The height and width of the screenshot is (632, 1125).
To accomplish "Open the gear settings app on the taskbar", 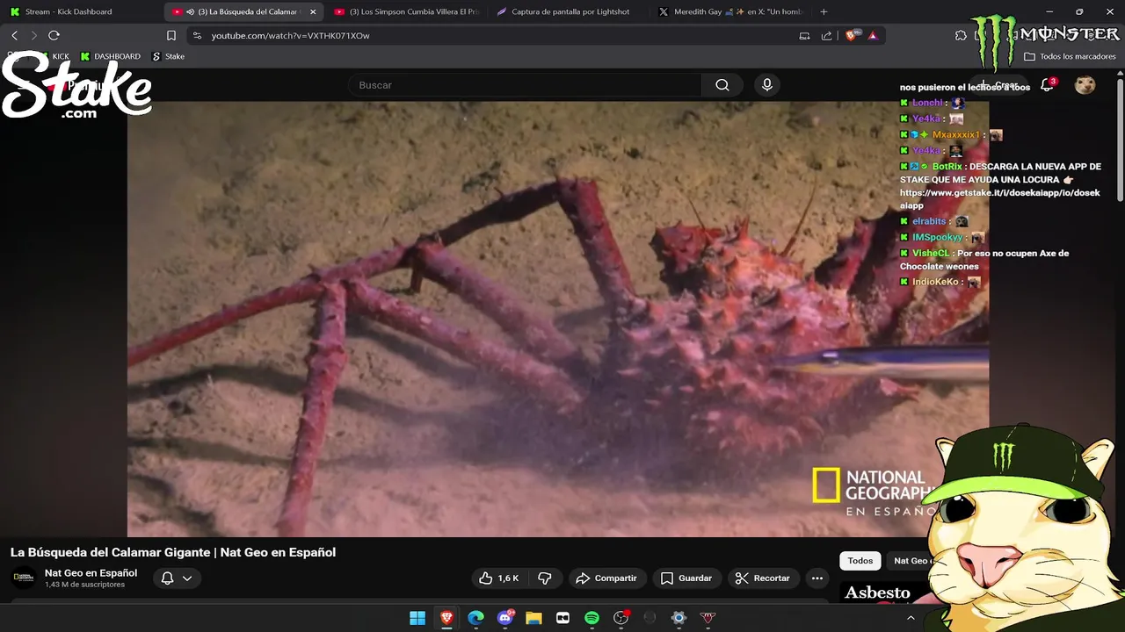I will pos(679,618).
